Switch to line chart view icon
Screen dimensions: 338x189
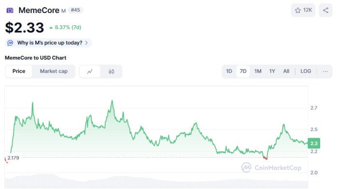click(90, 71)
